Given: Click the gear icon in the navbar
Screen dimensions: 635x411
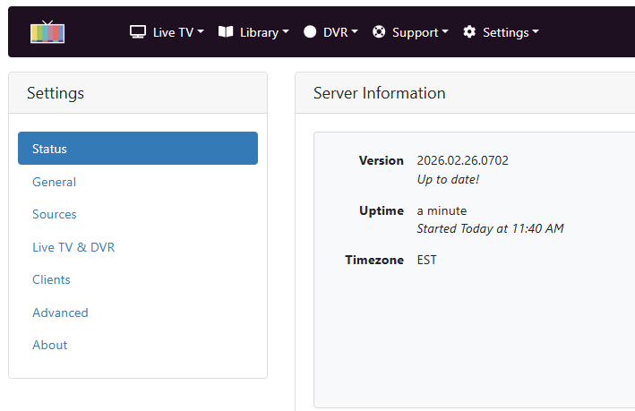Looking at the screenshot, I should coord(469,32).
